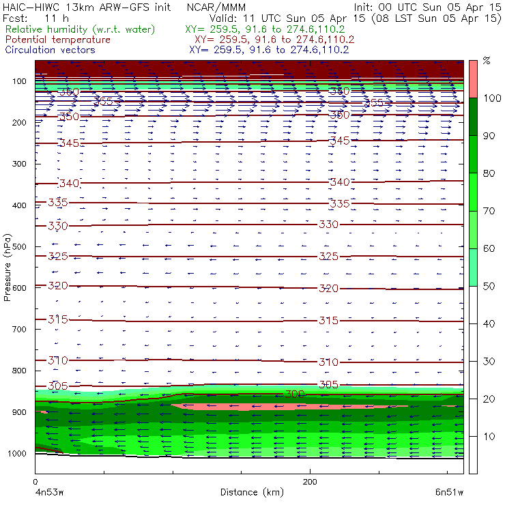Image resolution: width=505 pixels, height=505 pixels.
Task: Click the blue XY coordinates text
Action: pyautogui.click(x=269, y=50)
